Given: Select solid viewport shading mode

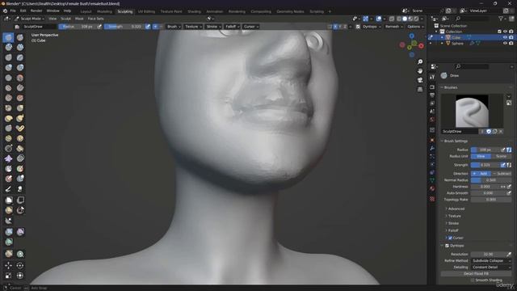Looking at the screenshot, I should (405, 19).
